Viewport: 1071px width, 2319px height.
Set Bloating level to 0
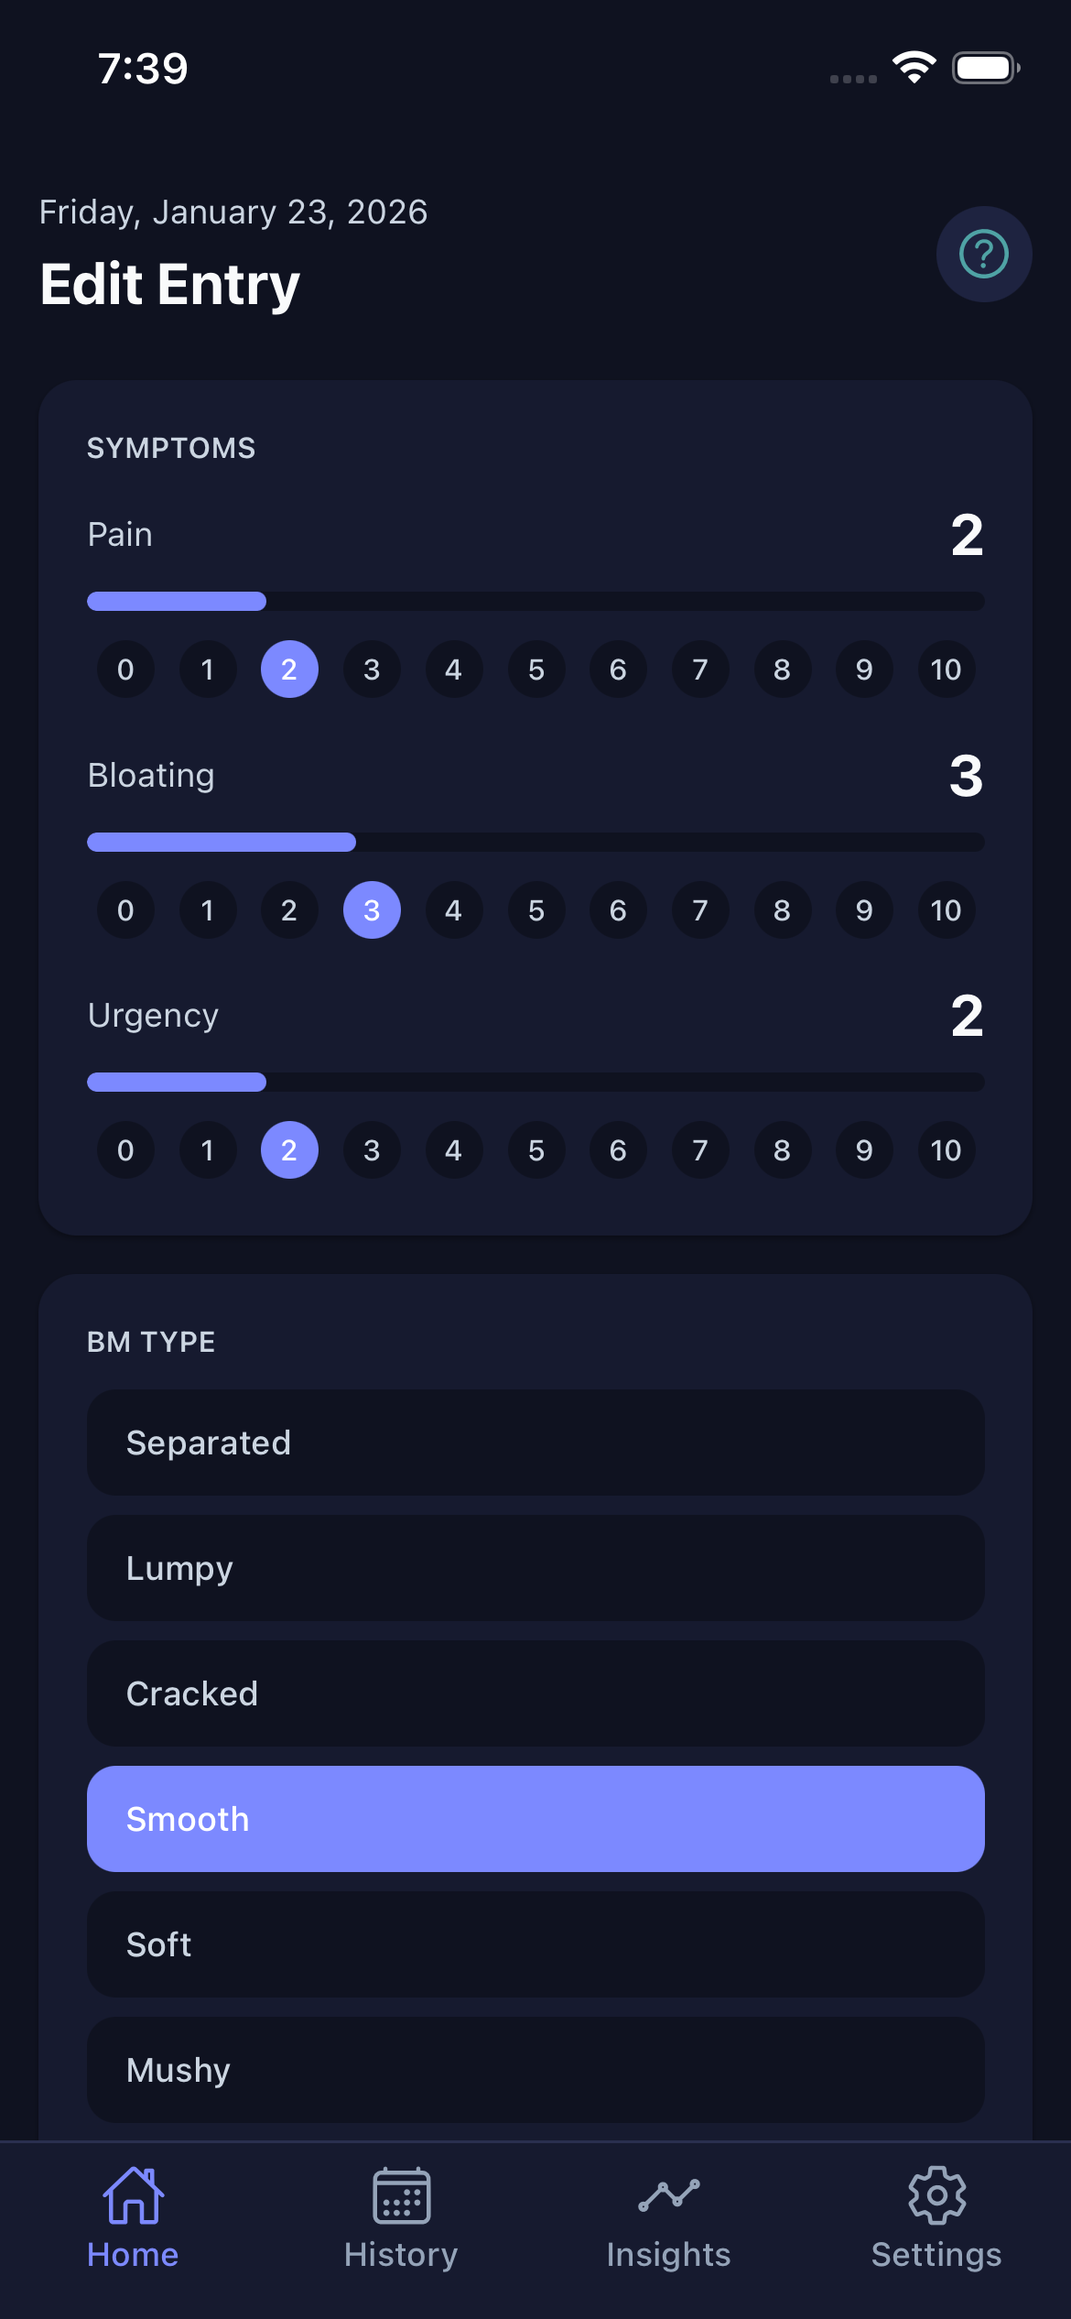pos(125,910)
